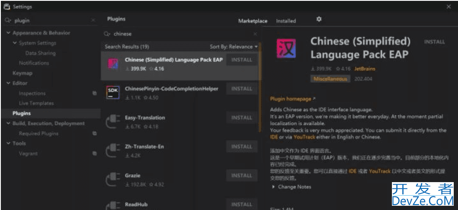
Task: Click the version number 202.404
Action: 363,79
